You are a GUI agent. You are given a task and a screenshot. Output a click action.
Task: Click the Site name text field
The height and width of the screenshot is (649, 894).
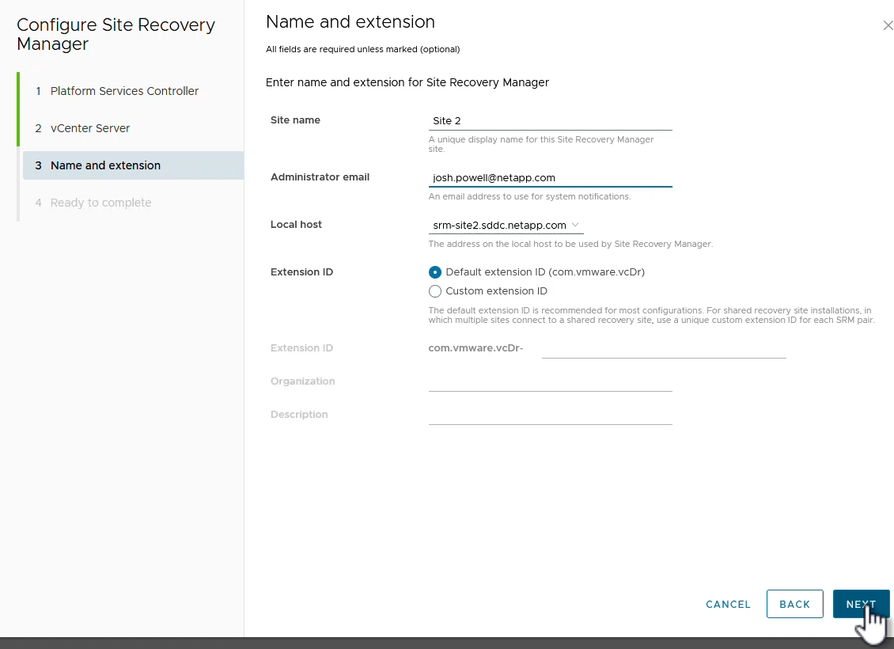[550, 121]
